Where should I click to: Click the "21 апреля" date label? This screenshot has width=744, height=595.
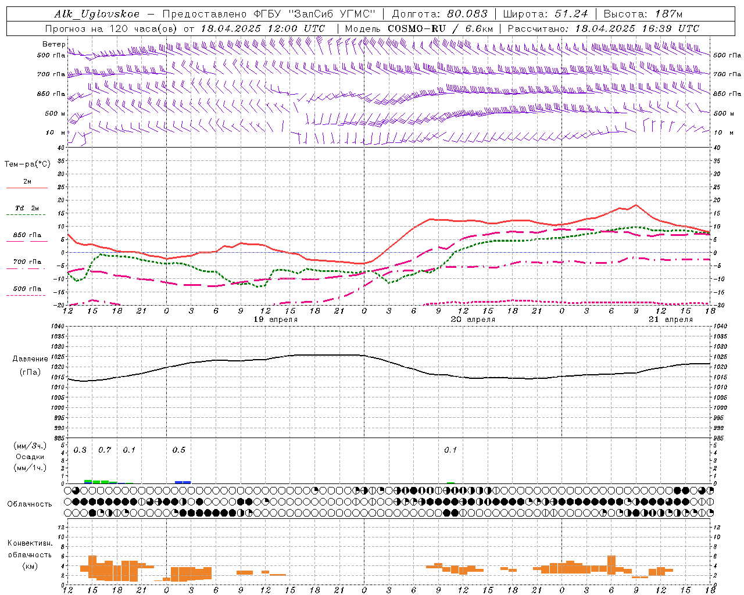(671, 320)
